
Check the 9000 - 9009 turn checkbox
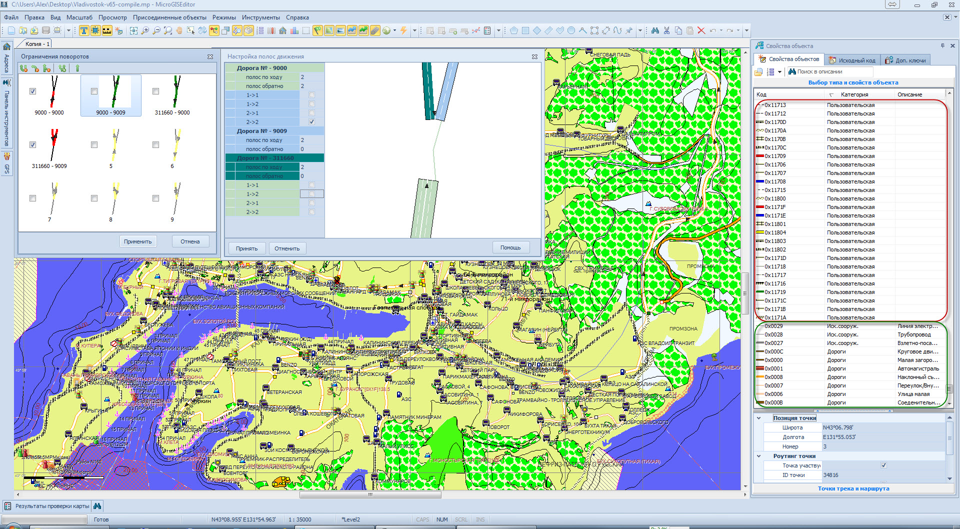(x=94, y=91)
